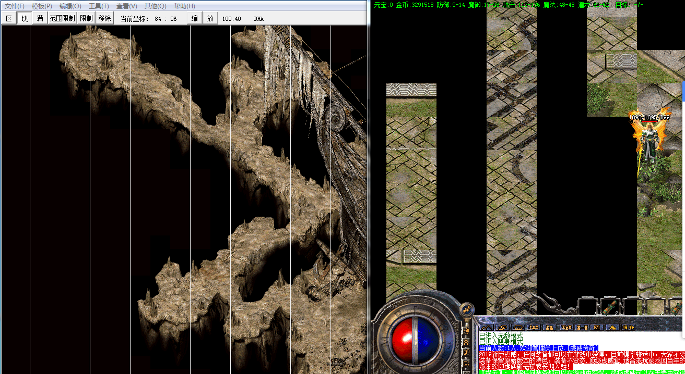Expand the 工具(T) dropdown menu

coord(99,6)
